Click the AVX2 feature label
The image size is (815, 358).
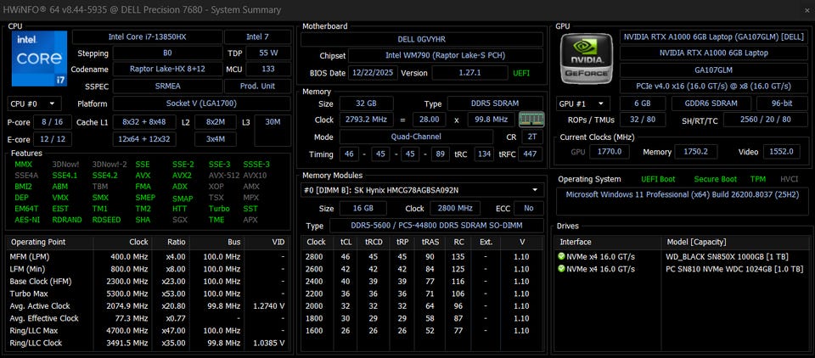pyautogui.click(x=182, y=175)
